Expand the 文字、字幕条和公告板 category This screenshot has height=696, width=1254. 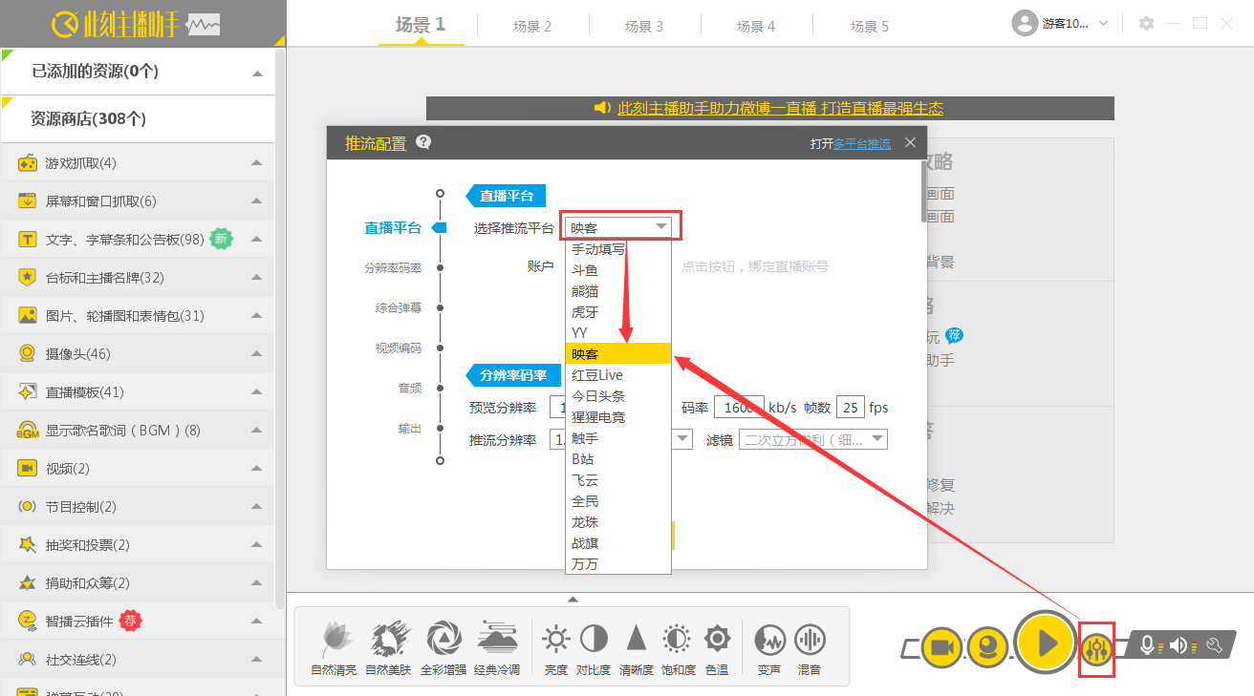pyautogui.click(x=257, y=240)
